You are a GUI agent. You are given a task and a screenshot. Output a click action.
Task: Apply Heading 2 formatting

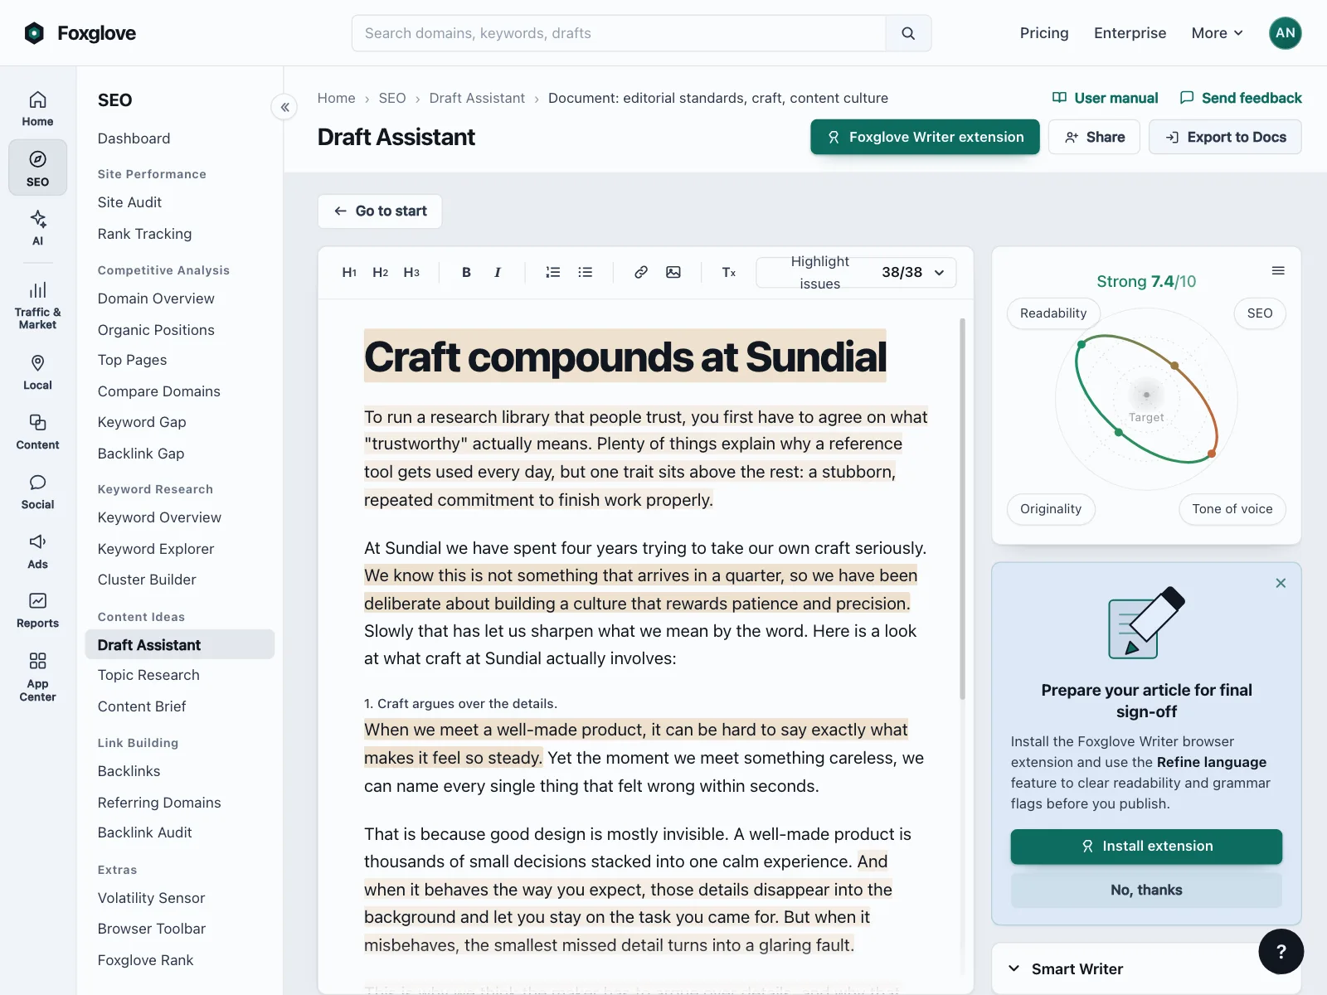point(380,272)
